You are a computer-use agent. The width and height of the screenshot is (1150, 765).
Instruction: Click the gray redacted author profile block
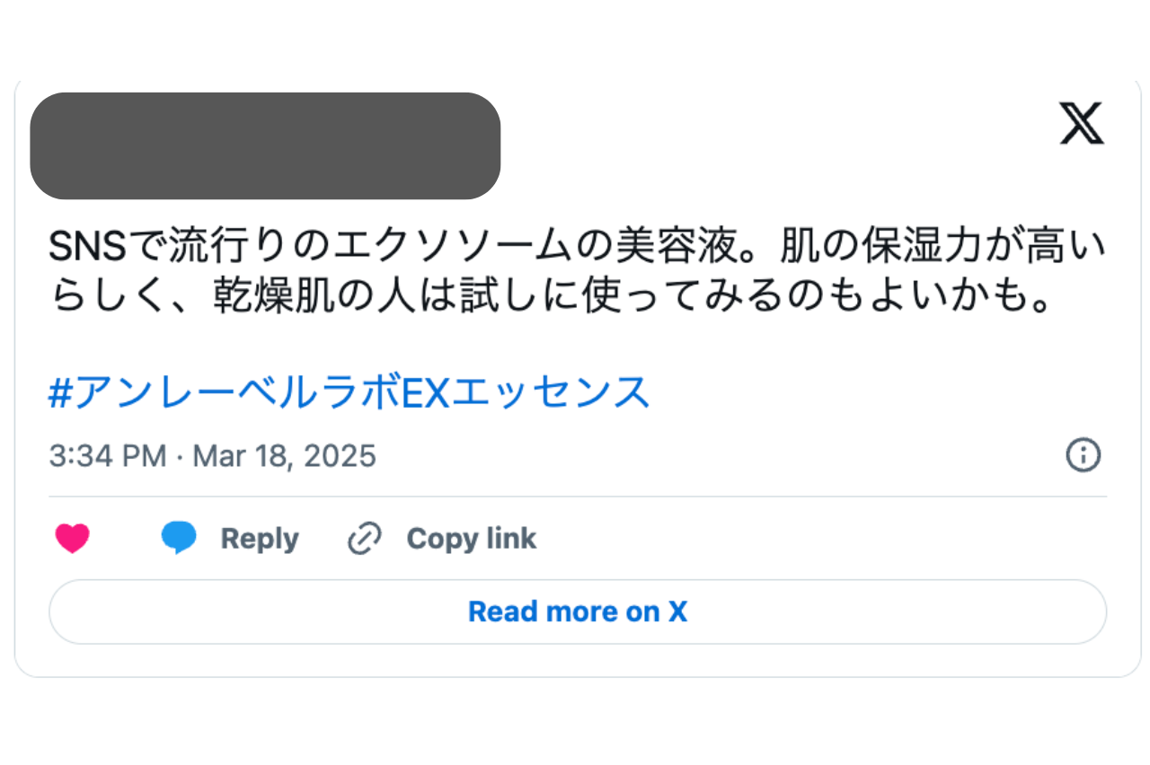(x=265, y=145)
